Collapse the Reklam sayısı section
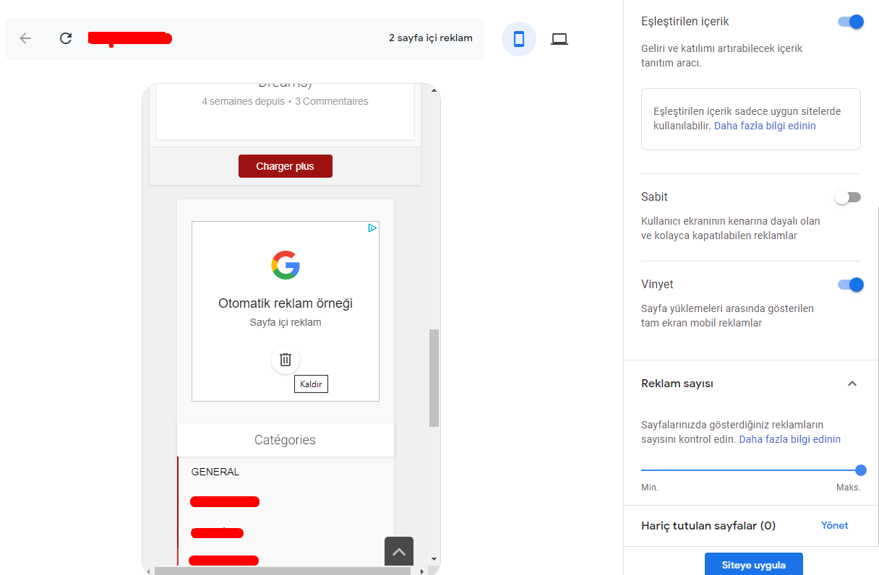Screen dimensions: 879x575 pyautogui.click(x=852, y=384)
